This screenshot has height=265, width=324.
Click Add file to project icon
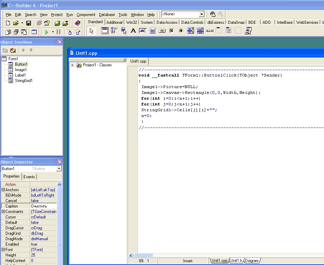point(58,23)
